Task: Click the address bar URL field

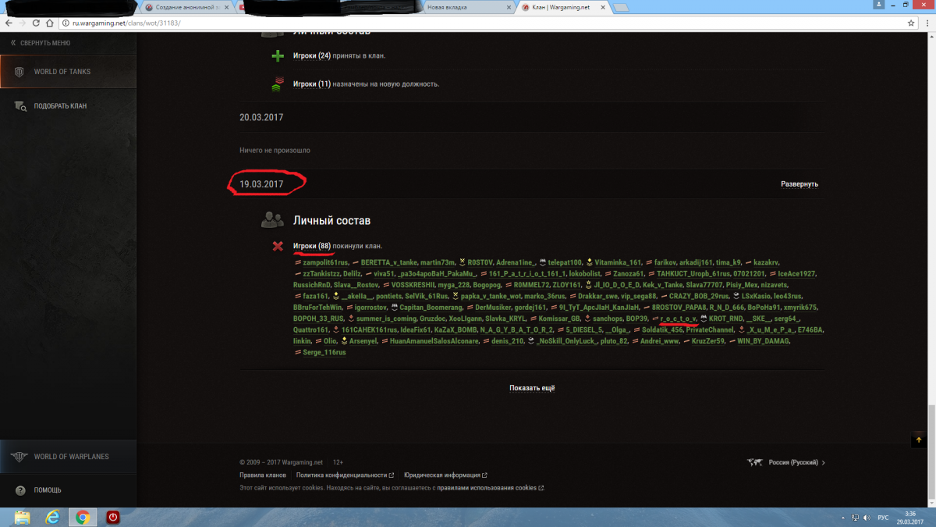Action: click(484, 23)
